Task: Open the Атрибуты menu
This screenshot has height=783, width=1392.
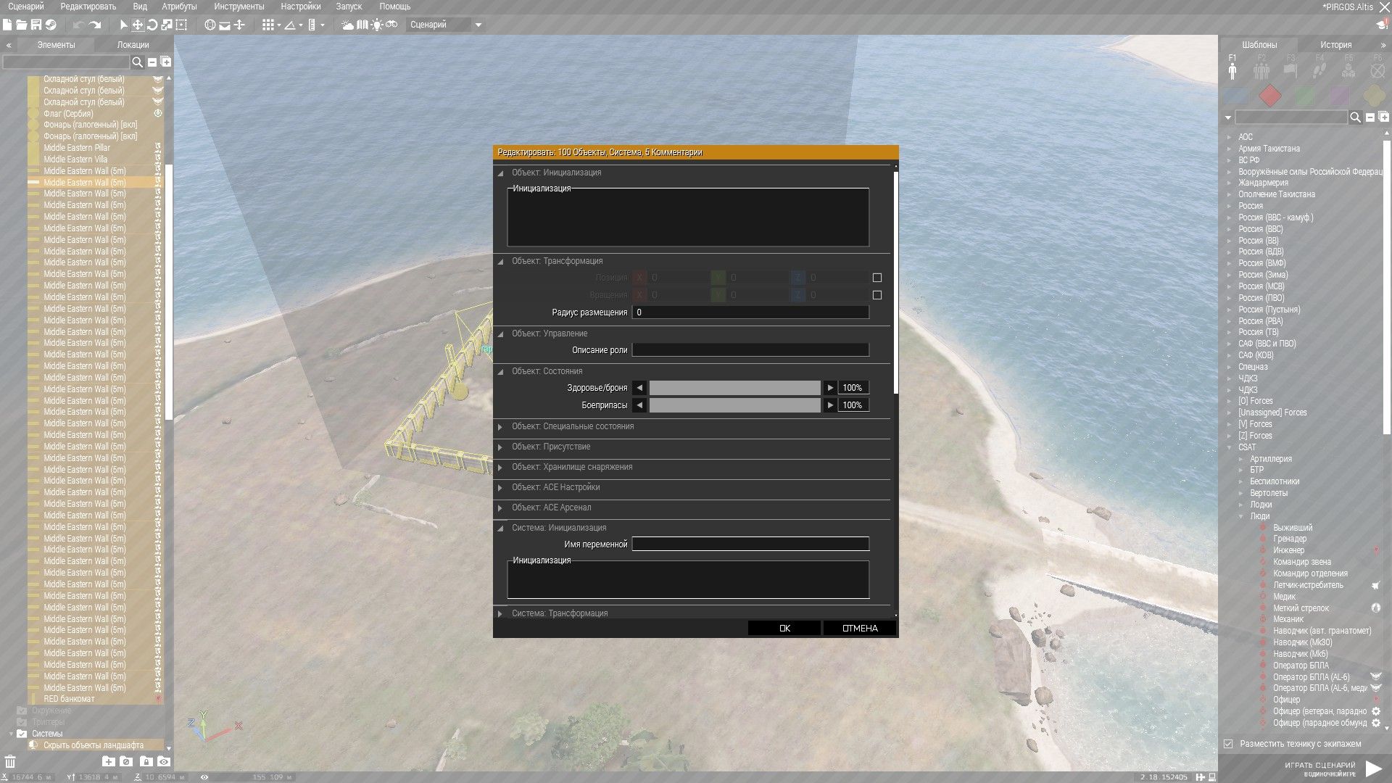Action: tap(179, 7)
